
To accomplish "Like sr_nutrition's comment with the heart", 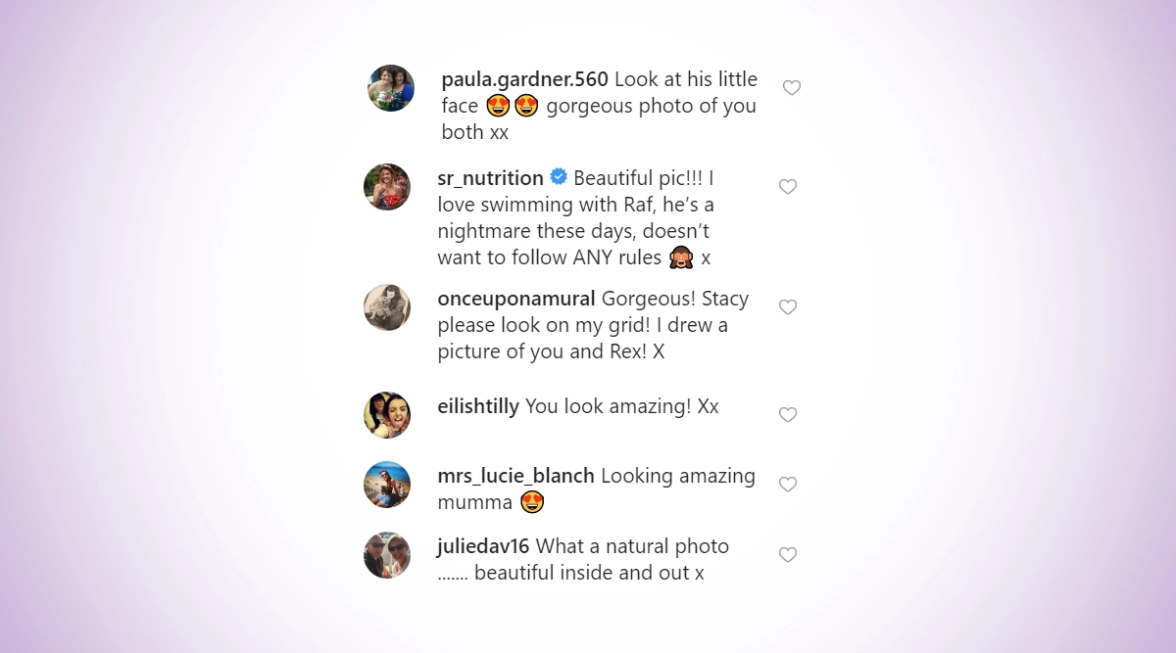I will pyautogui.click(x=788, y=187).
